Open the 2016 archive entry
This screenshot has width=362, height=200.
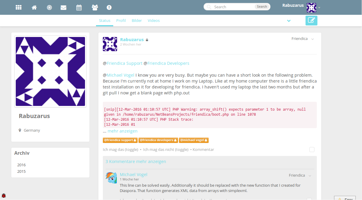pos(21,165)
